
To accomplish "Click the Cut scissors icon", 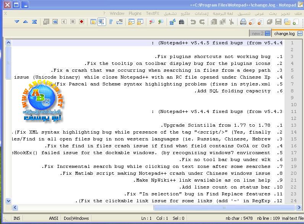I will click(231, 22).
